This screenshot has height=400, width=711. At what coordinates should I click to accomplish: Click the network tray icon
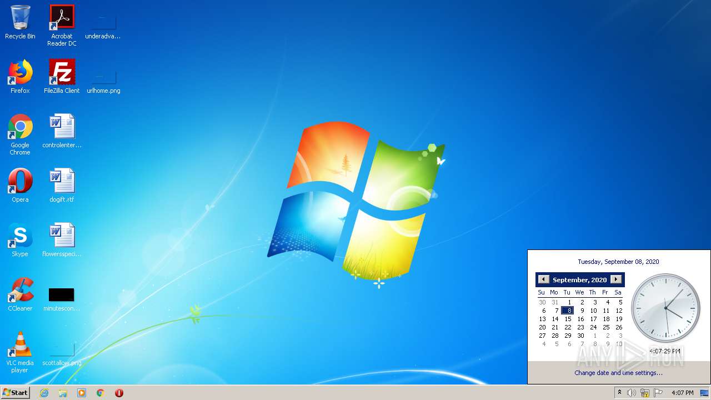(645, 393)
